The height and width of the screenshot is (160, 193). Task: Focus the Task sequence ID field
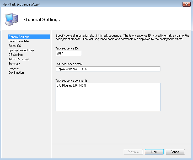(69, 53)
